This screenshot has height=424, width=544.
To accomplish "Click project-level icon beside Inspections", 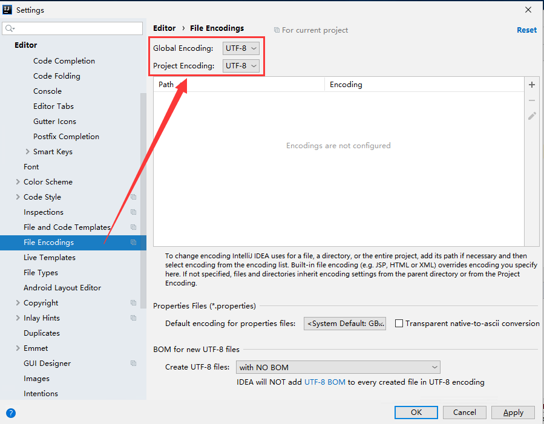I will click(x=133, y=212).
